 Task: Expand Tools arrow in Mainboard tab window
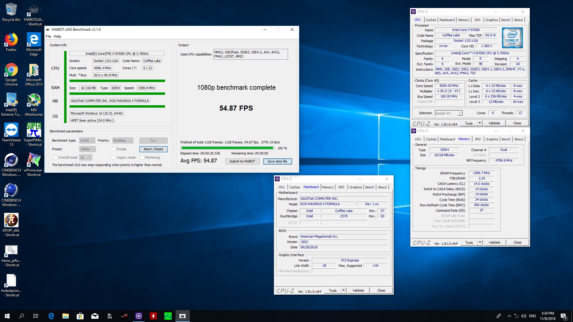(x=344, y=290)
